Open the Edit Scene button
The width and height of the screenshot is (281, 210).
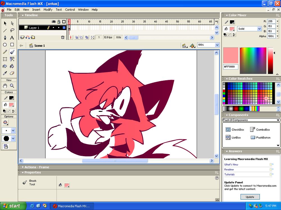[x=184, y=46]
